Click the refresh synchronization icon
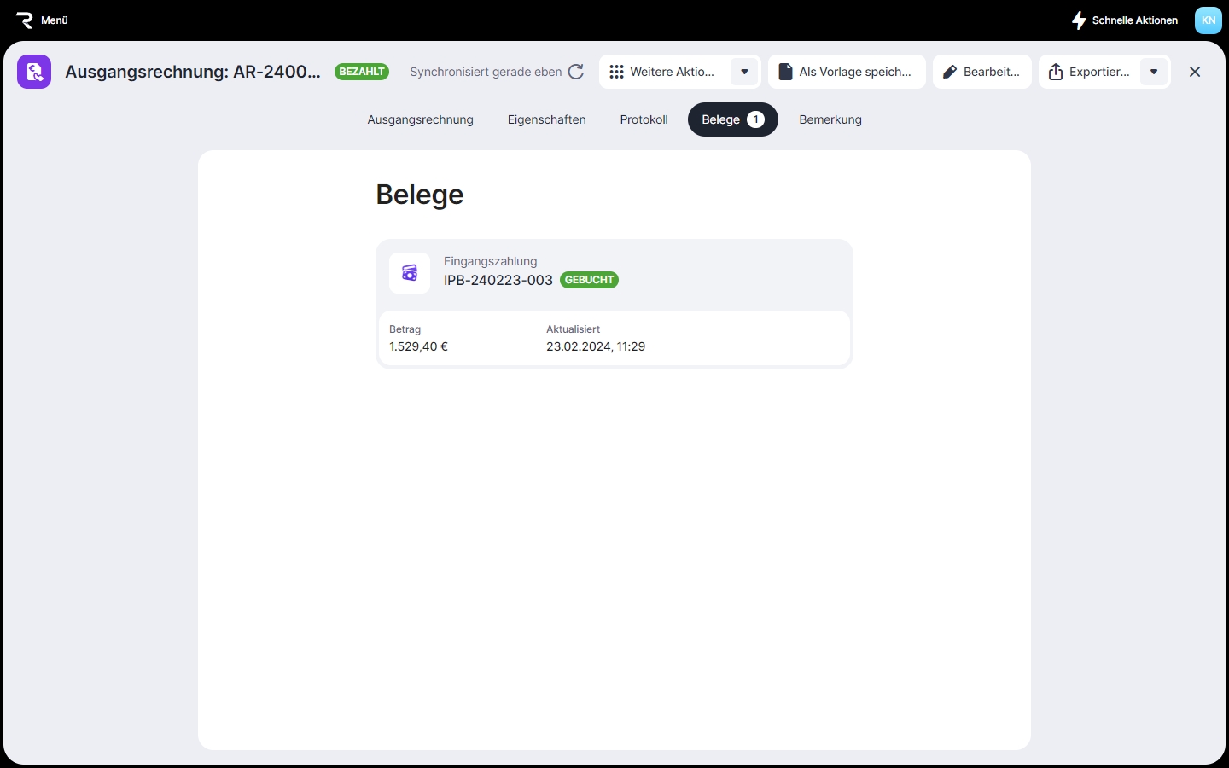This screenshot has width=1229, height=768. (576, 72)
